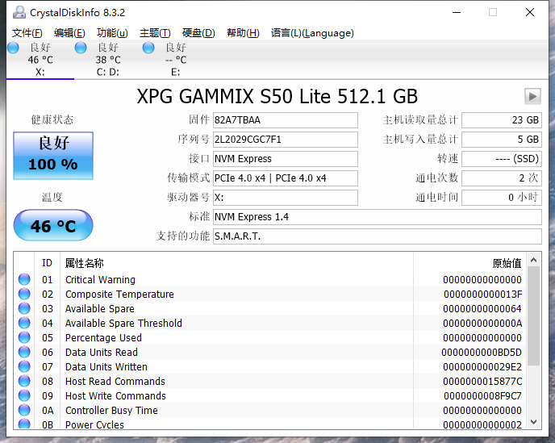Open the 编辑(E) menu
Image resolution: width=555 pixels, height=443 pixels.
coord(69,33)
